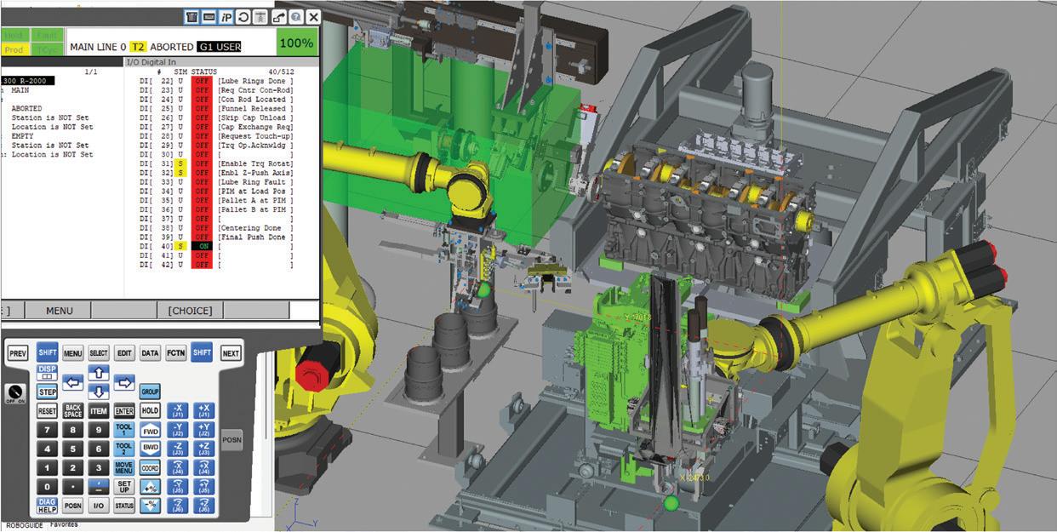Toggle the STEP key
This screenshot has width=1057, height=532.
click(x=48, y=392)
